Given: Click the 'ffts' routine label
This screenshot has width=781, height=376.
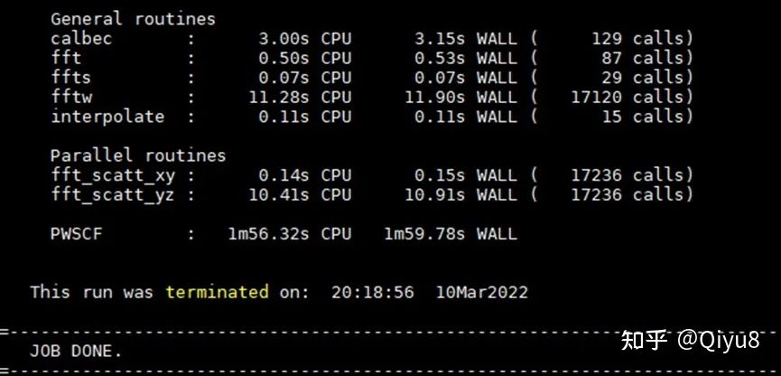Looking at the screenshot, I should (71, 78).
